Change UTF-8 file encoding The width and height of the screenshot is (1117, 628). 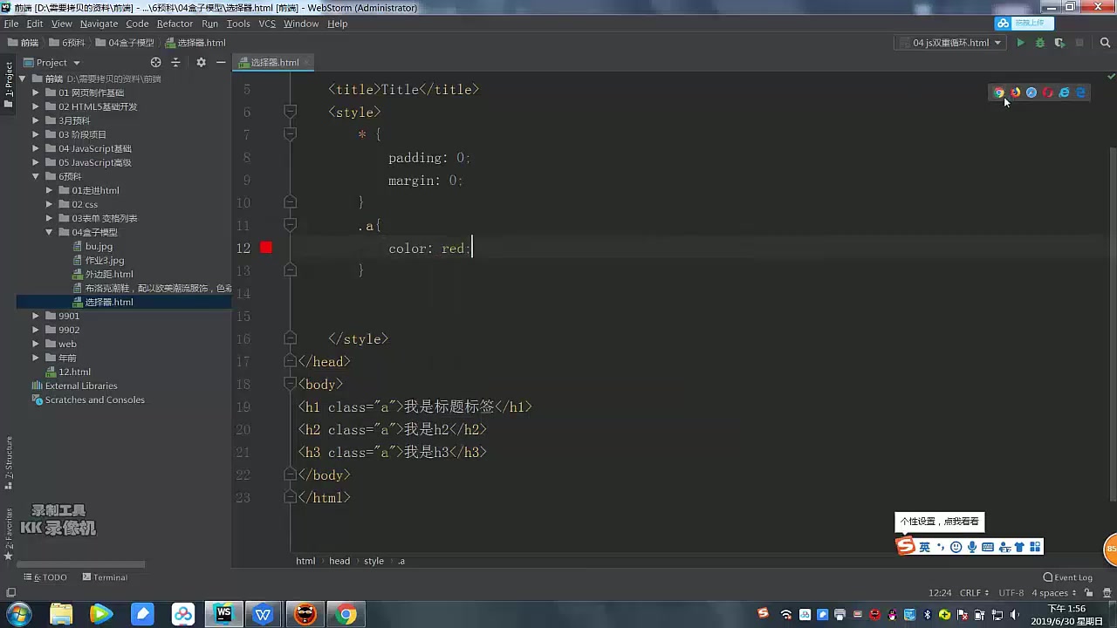[x=1011, y=592]
